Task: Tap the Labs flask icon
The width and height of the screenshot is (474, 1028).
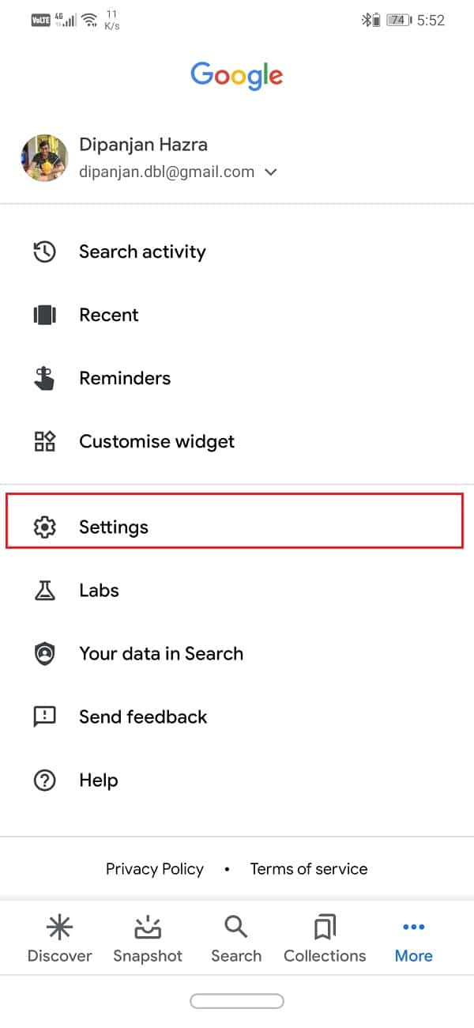Action: [44, 591]
